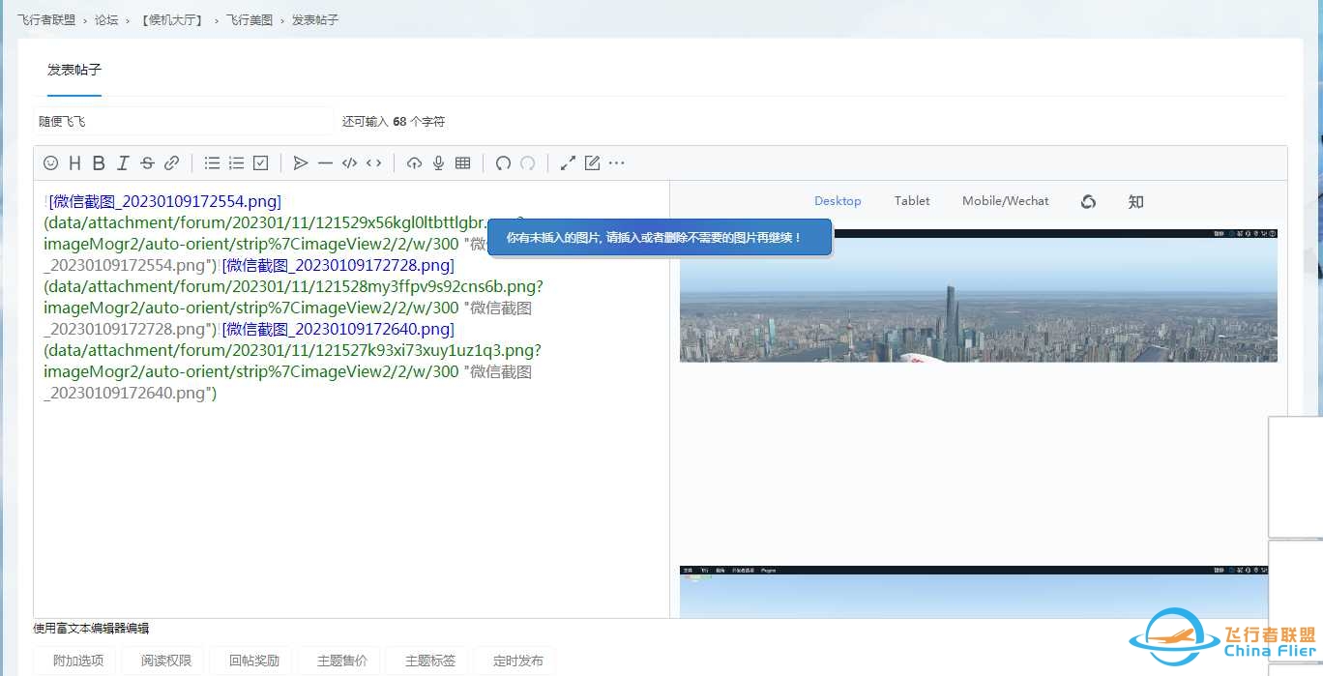The height and width of the screenshot is (676, 1323).
Task: Click the upload image cloud icon
Action: [x=414, y=163]
